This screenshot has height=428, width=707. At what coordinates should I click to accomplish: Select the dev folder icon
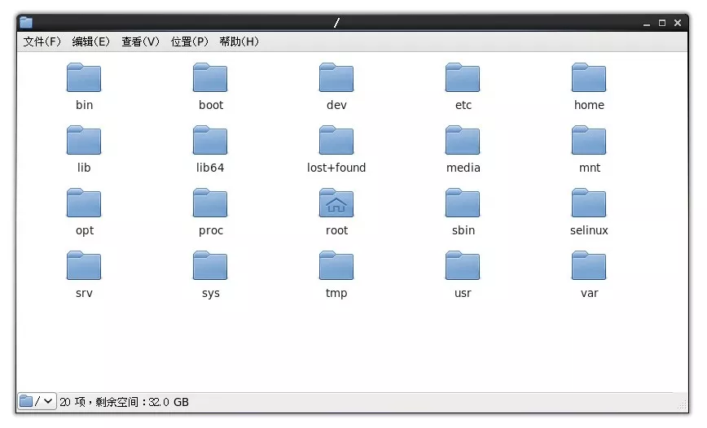click(x=336, y=77)
